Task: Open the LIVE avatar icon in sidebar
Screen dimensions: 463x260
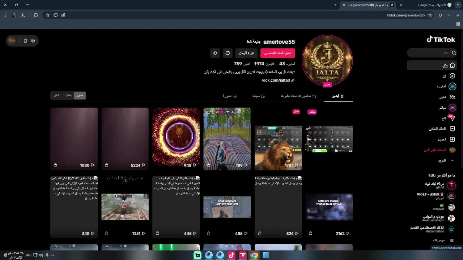Action: (452, 108)
